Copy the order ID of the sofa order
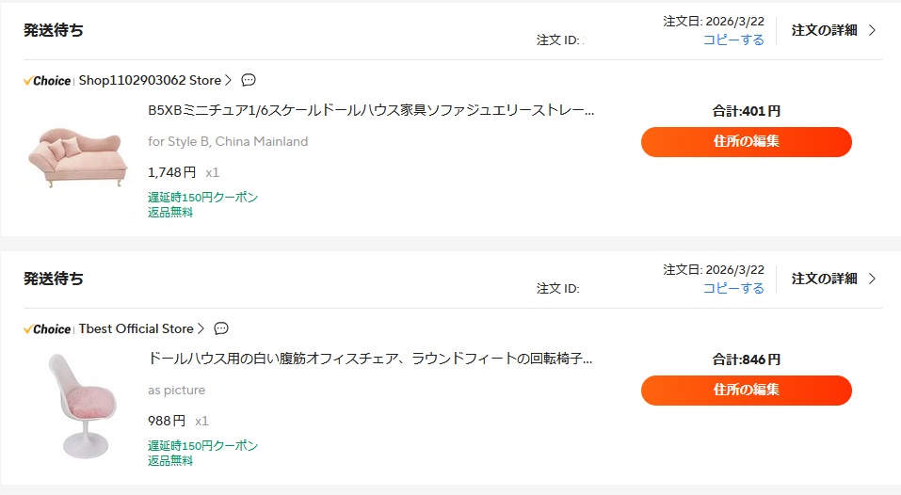The height and width of the screenshot is (495, 901). tap(733, 40)
